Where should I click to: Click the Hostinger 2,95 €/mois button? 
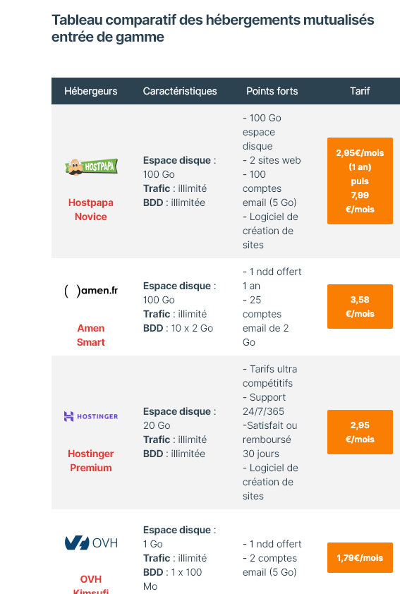coord(360,432)
